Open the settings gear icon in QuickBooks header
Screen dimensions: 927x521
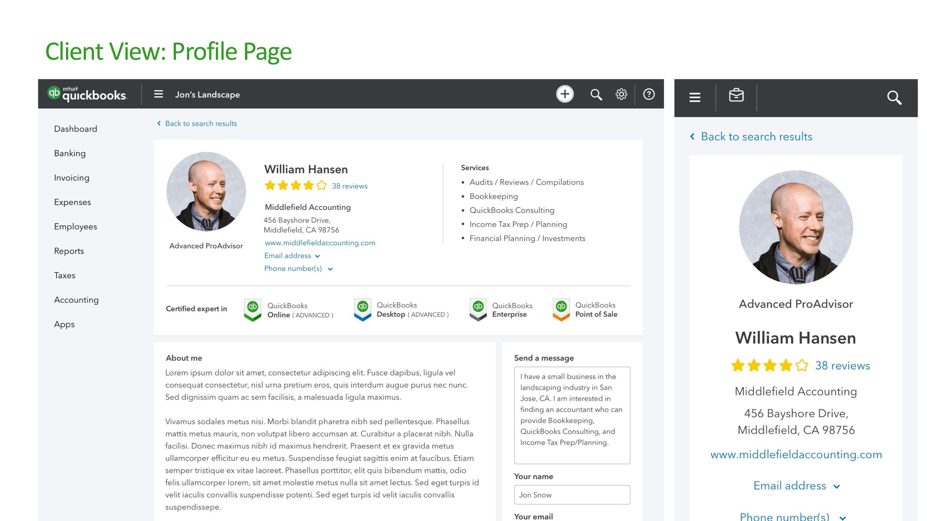[621, 94]
